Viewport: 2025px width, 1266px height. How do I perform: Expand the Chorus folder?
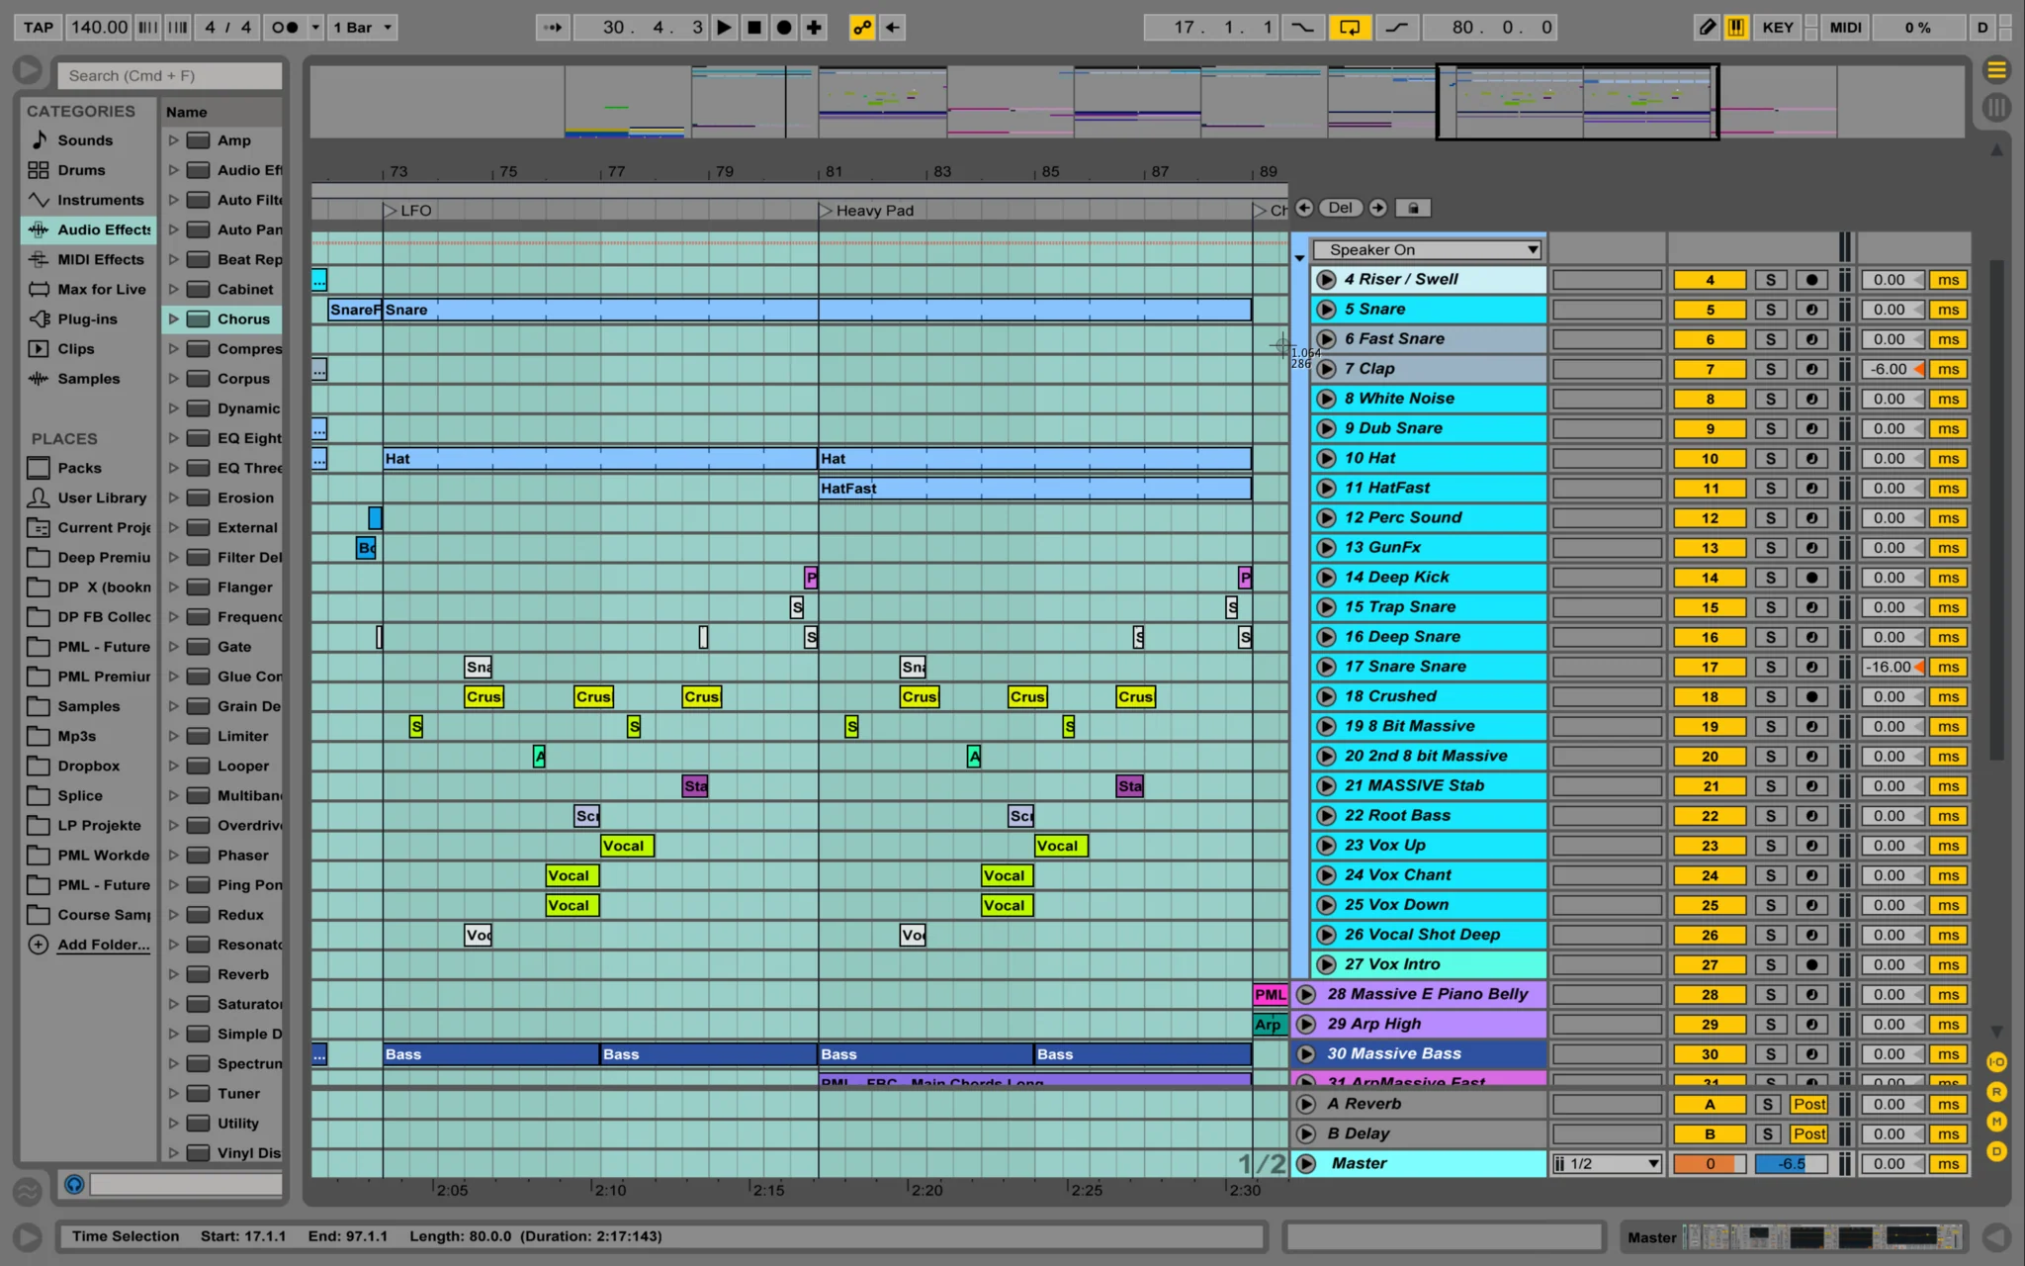[174, 318]
